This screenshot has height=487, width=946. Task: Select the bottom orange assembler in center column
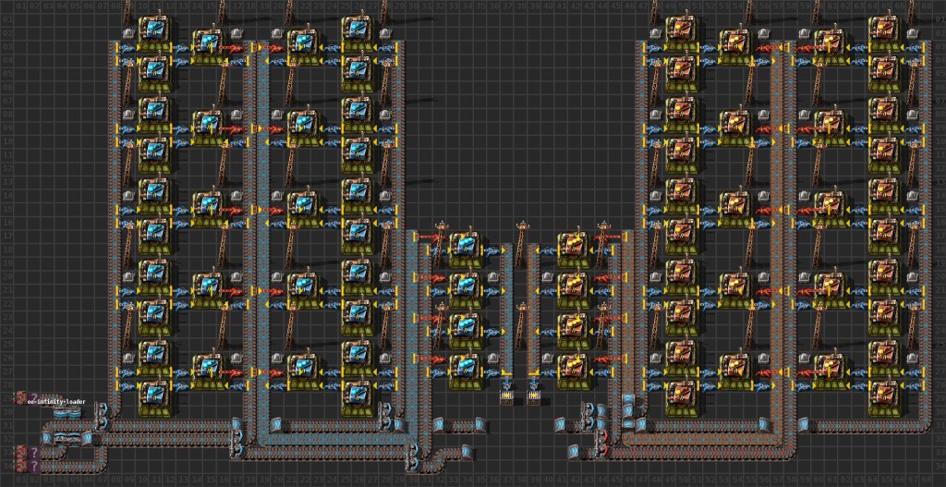tap(573, 367)
